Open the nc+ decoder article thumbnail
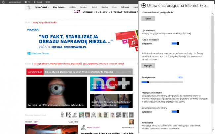The image size is (215, 134). 111,84
